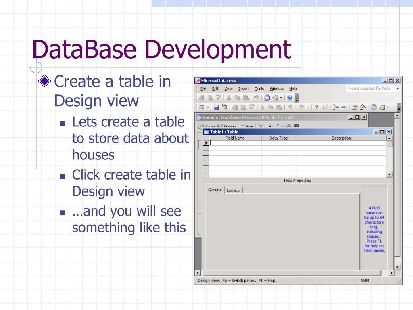Expand New Object dropdown in the top toolbar row
The height and width of the screenshot is (310, 413).
281,98
